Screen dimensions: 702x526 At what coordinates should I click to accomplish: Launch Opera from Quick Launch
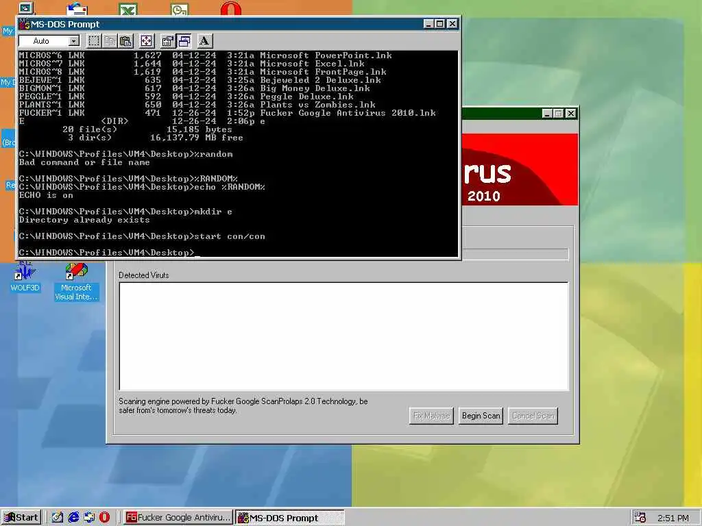pos(104,518)
